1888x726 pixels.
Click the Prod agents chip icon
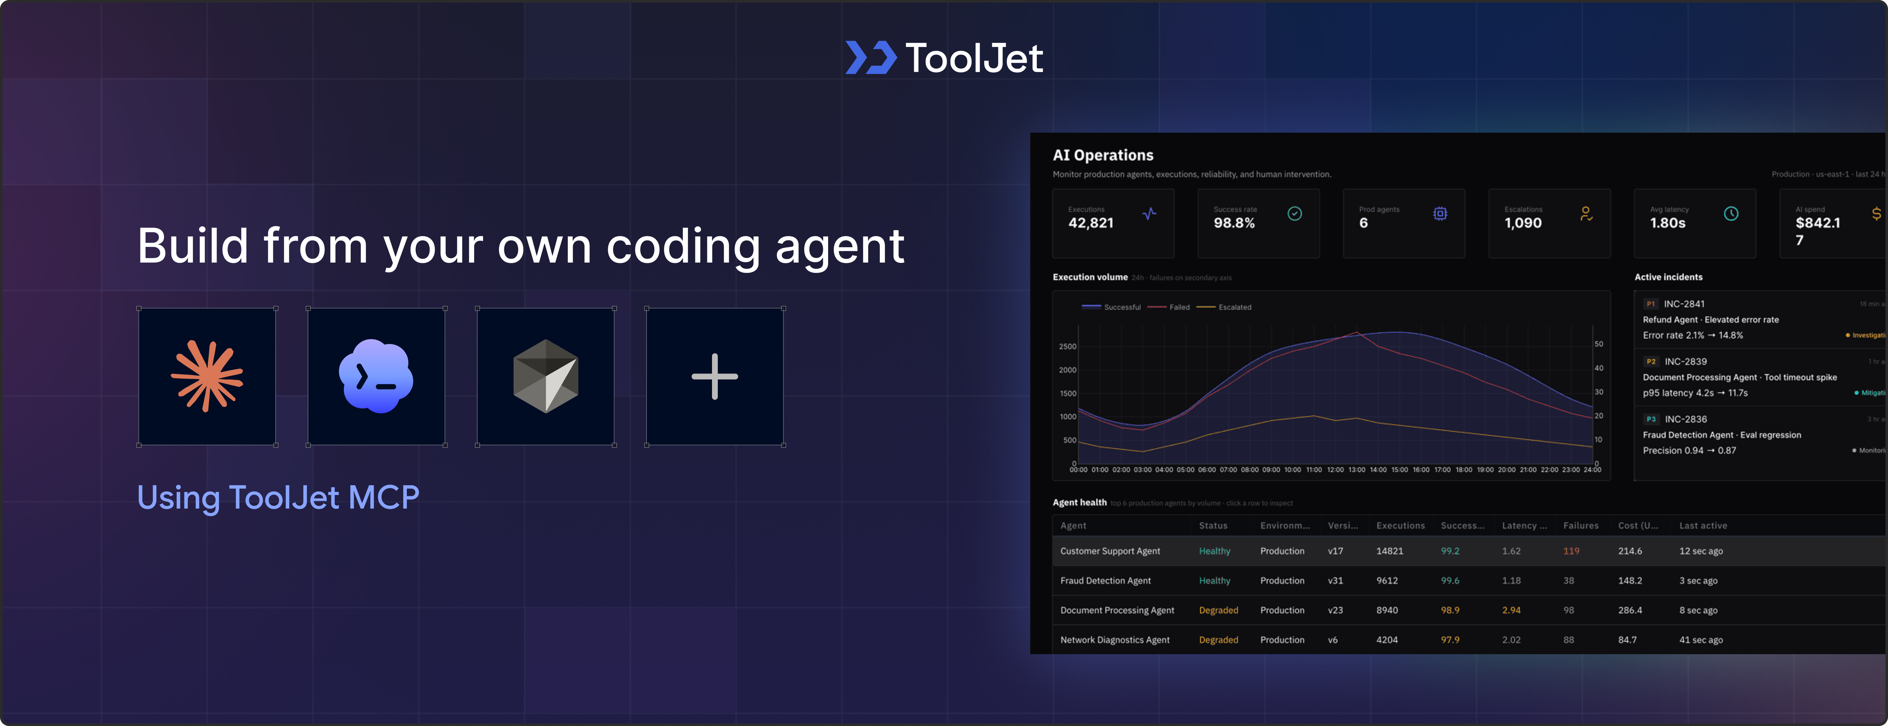[x=1440, y=214]
